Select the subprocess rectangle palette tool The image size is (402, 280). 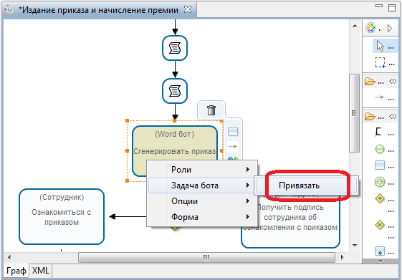[x=380, y=251]
